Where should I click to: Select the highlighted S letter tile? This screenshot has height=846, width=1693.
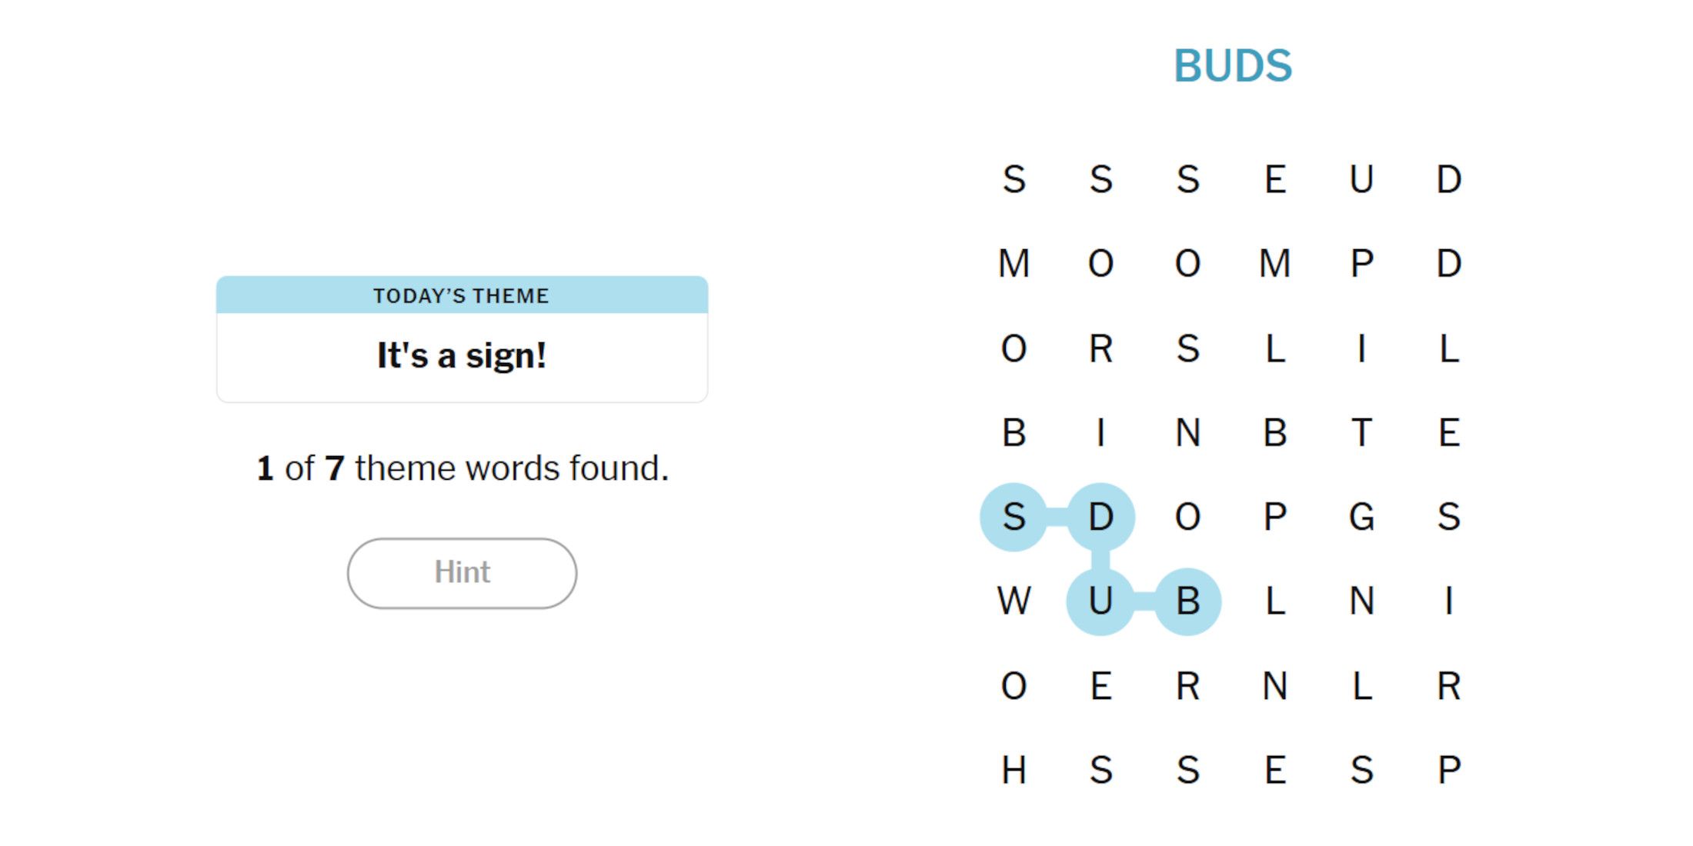click(x=1013, y=517)
